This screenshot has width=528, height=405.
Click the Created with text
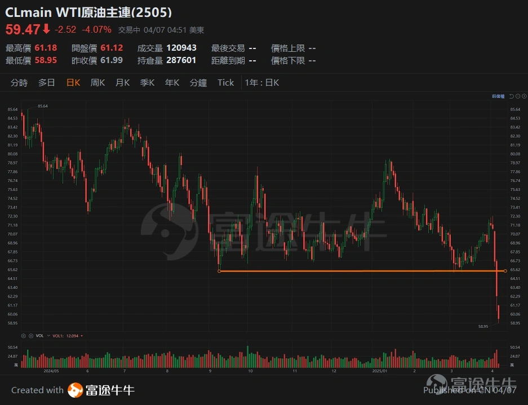coord(37,390)
